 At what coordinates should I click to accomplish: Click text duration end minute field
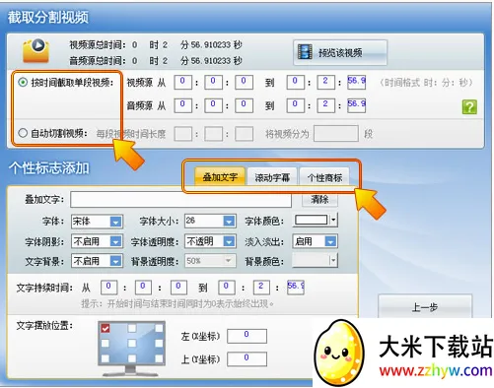tap(261, 288)
